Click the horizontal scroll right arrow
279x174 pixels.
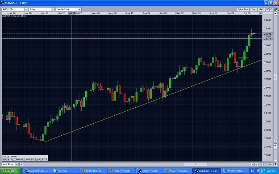252,164
